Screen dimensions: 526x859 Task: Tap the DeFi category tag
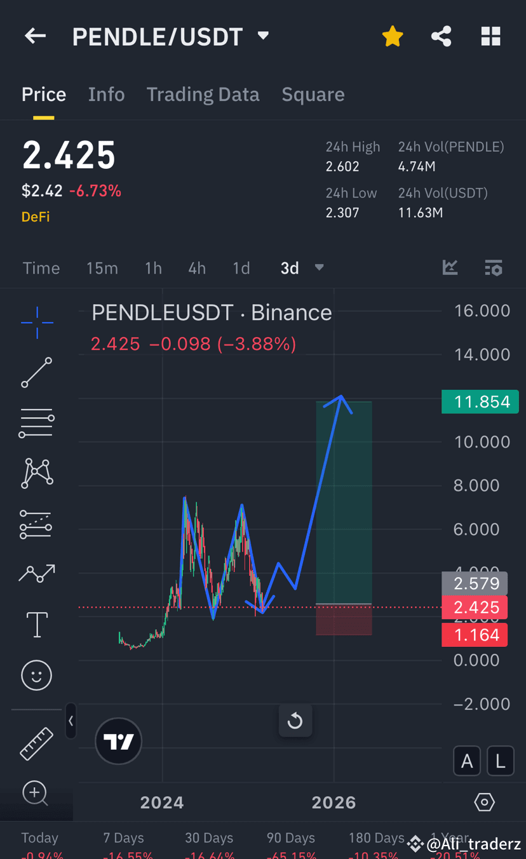pyautogui.click(x=36, y=216)
